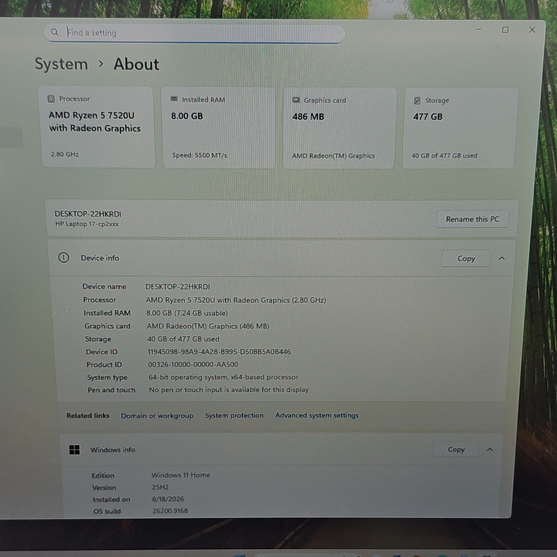Image resolution: width=557 pixels, height=557 pixels.
Task: Select the '40 GB of 477 GB used' card text
Action: click(444, 156)
